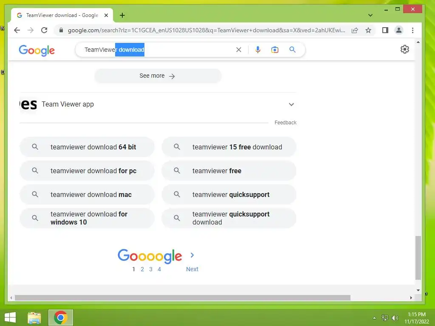Viewport: 435px width, 326px height.
Task: Open the volume tray icon
Action: click(x=395, y=318)
